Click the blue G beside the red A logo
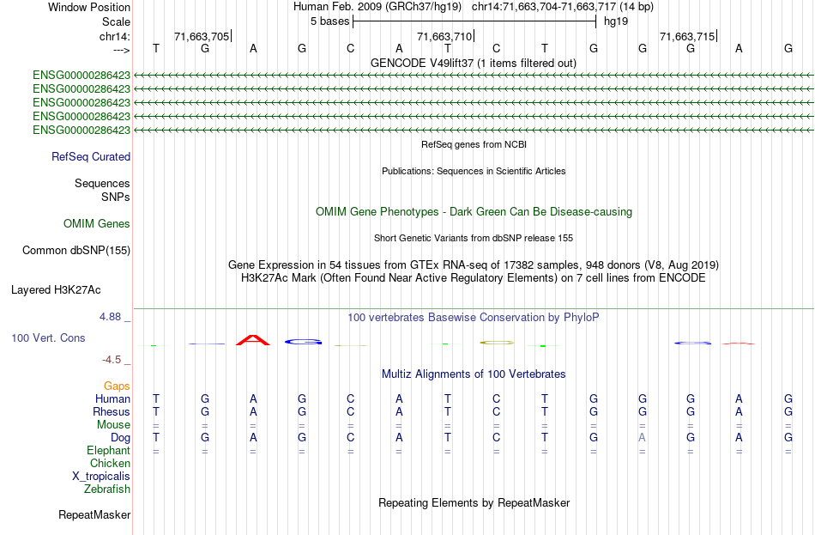The image size is (815, 535). [x=303, y=342]
